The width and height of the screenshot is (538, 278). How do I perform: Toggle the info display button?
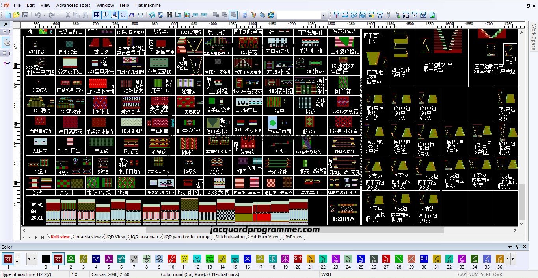[x=106, y=15]
